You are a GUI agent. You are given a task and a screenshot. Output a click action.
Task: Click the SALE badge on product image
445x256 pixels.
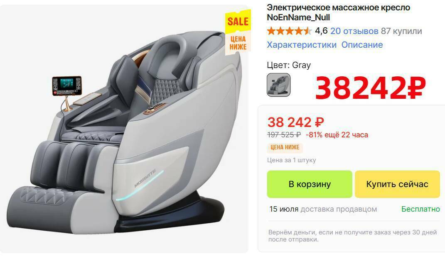coord(238,21)
